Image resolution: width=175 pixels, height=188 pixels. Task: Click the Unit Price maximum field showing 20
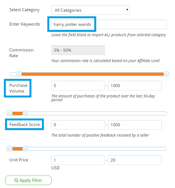point(135,160)
